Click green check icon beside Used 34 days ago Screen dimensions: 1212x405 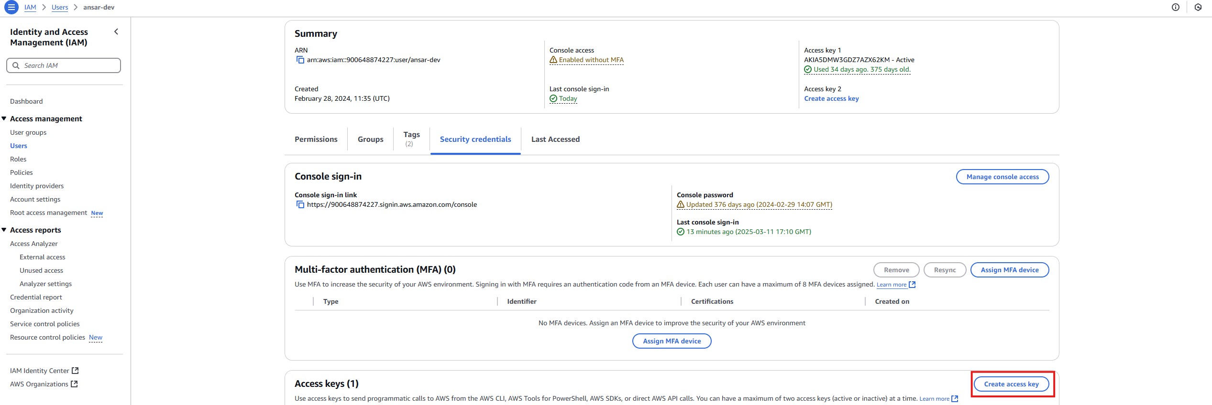(808, 69)
